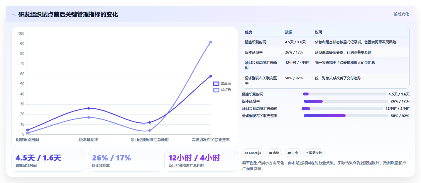Toggle the 试点前 legend swatch
This screenshot has height=183, width=421.
tap(216, 84)
